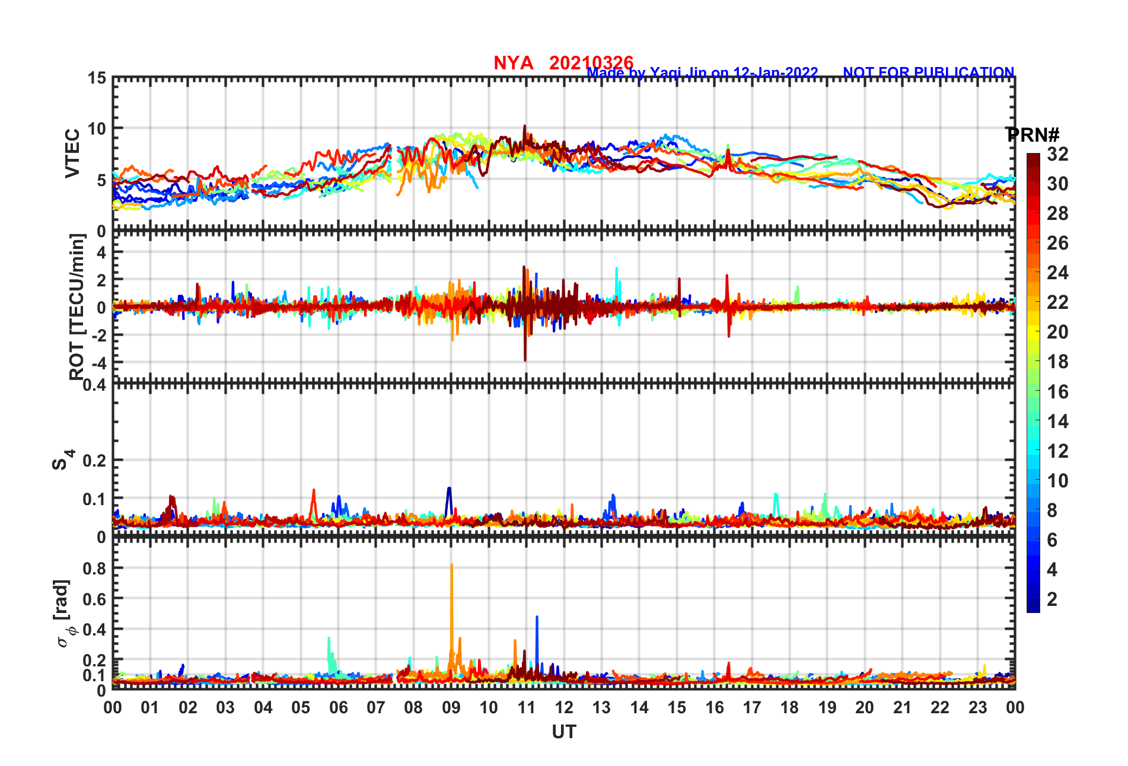
Task: Click x-axis tick label 02
Action: pos(188,707)
